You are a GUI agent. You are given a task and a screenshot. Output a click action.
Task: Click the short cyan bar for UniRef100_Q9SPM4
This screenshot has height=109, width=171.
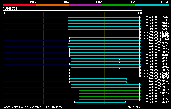100,102
